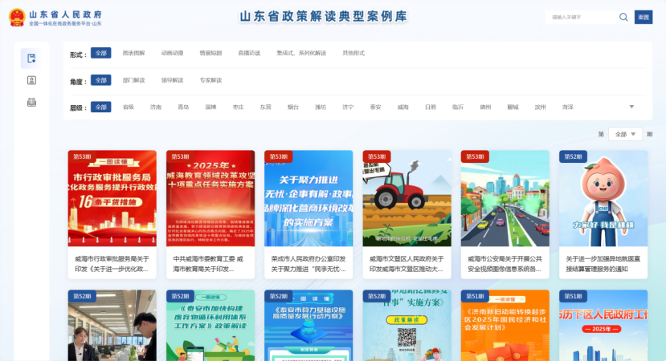Filter form by 动画动漫

point(172,53)
